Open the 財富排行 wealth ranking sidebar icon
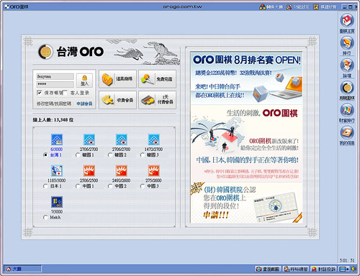Screen dimensions: 360x276 pyautogui.click(x=347, y=110)
